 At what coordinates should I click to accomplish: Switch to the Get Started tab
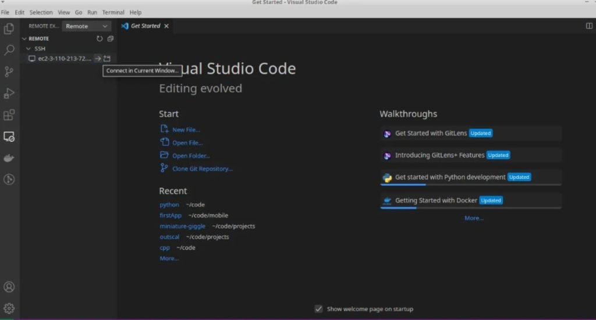(x=145, y=26)
